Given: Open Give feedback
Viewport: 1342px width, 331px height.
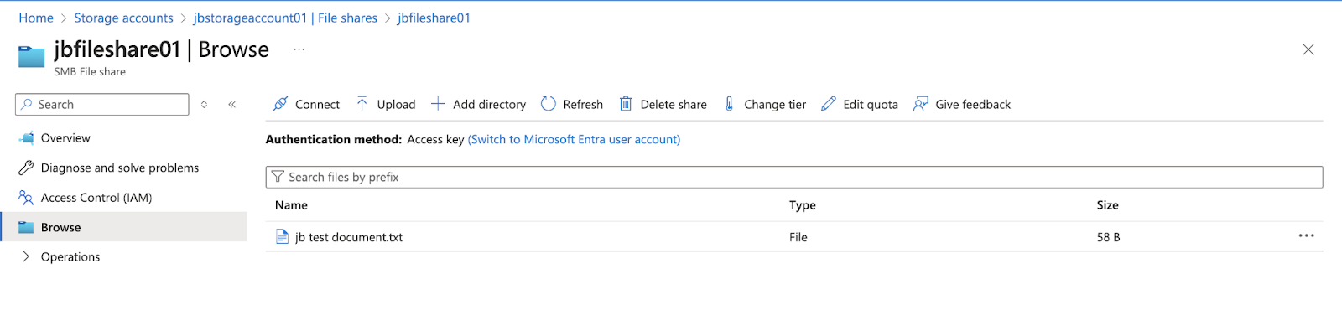Looking at the screenshot, I should [x=962, y=104].
